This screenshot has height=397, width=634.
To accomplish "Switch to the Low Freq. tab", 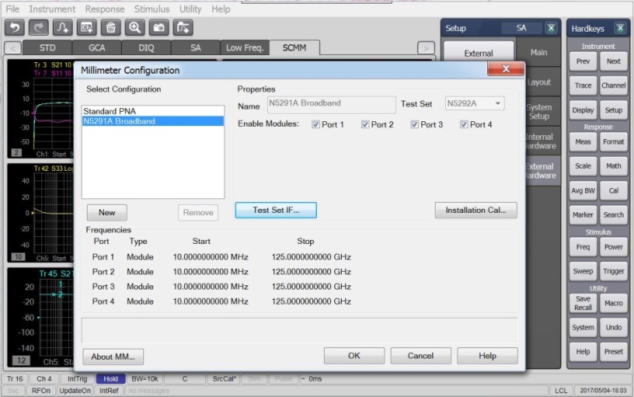I will click(x=245, y=47).
